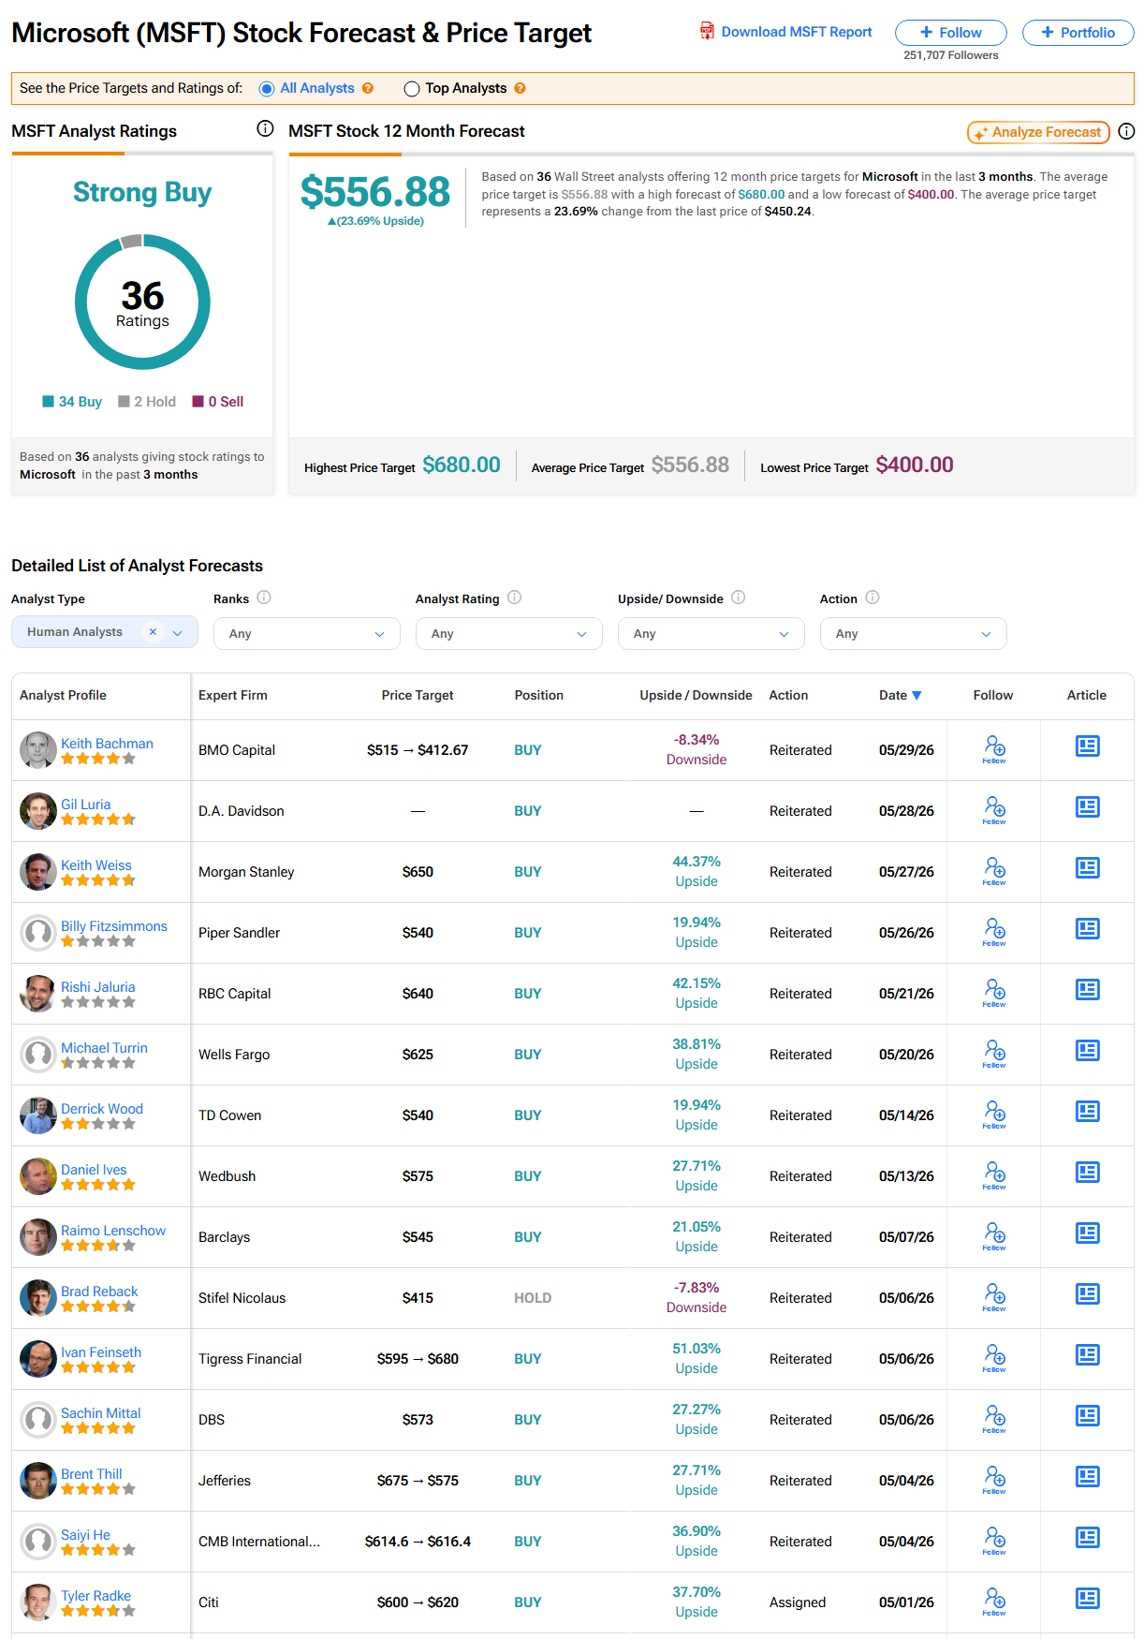Select the Top Analysts radio button
This screenshot has width=1144, height=1639.
pos(411,89)
